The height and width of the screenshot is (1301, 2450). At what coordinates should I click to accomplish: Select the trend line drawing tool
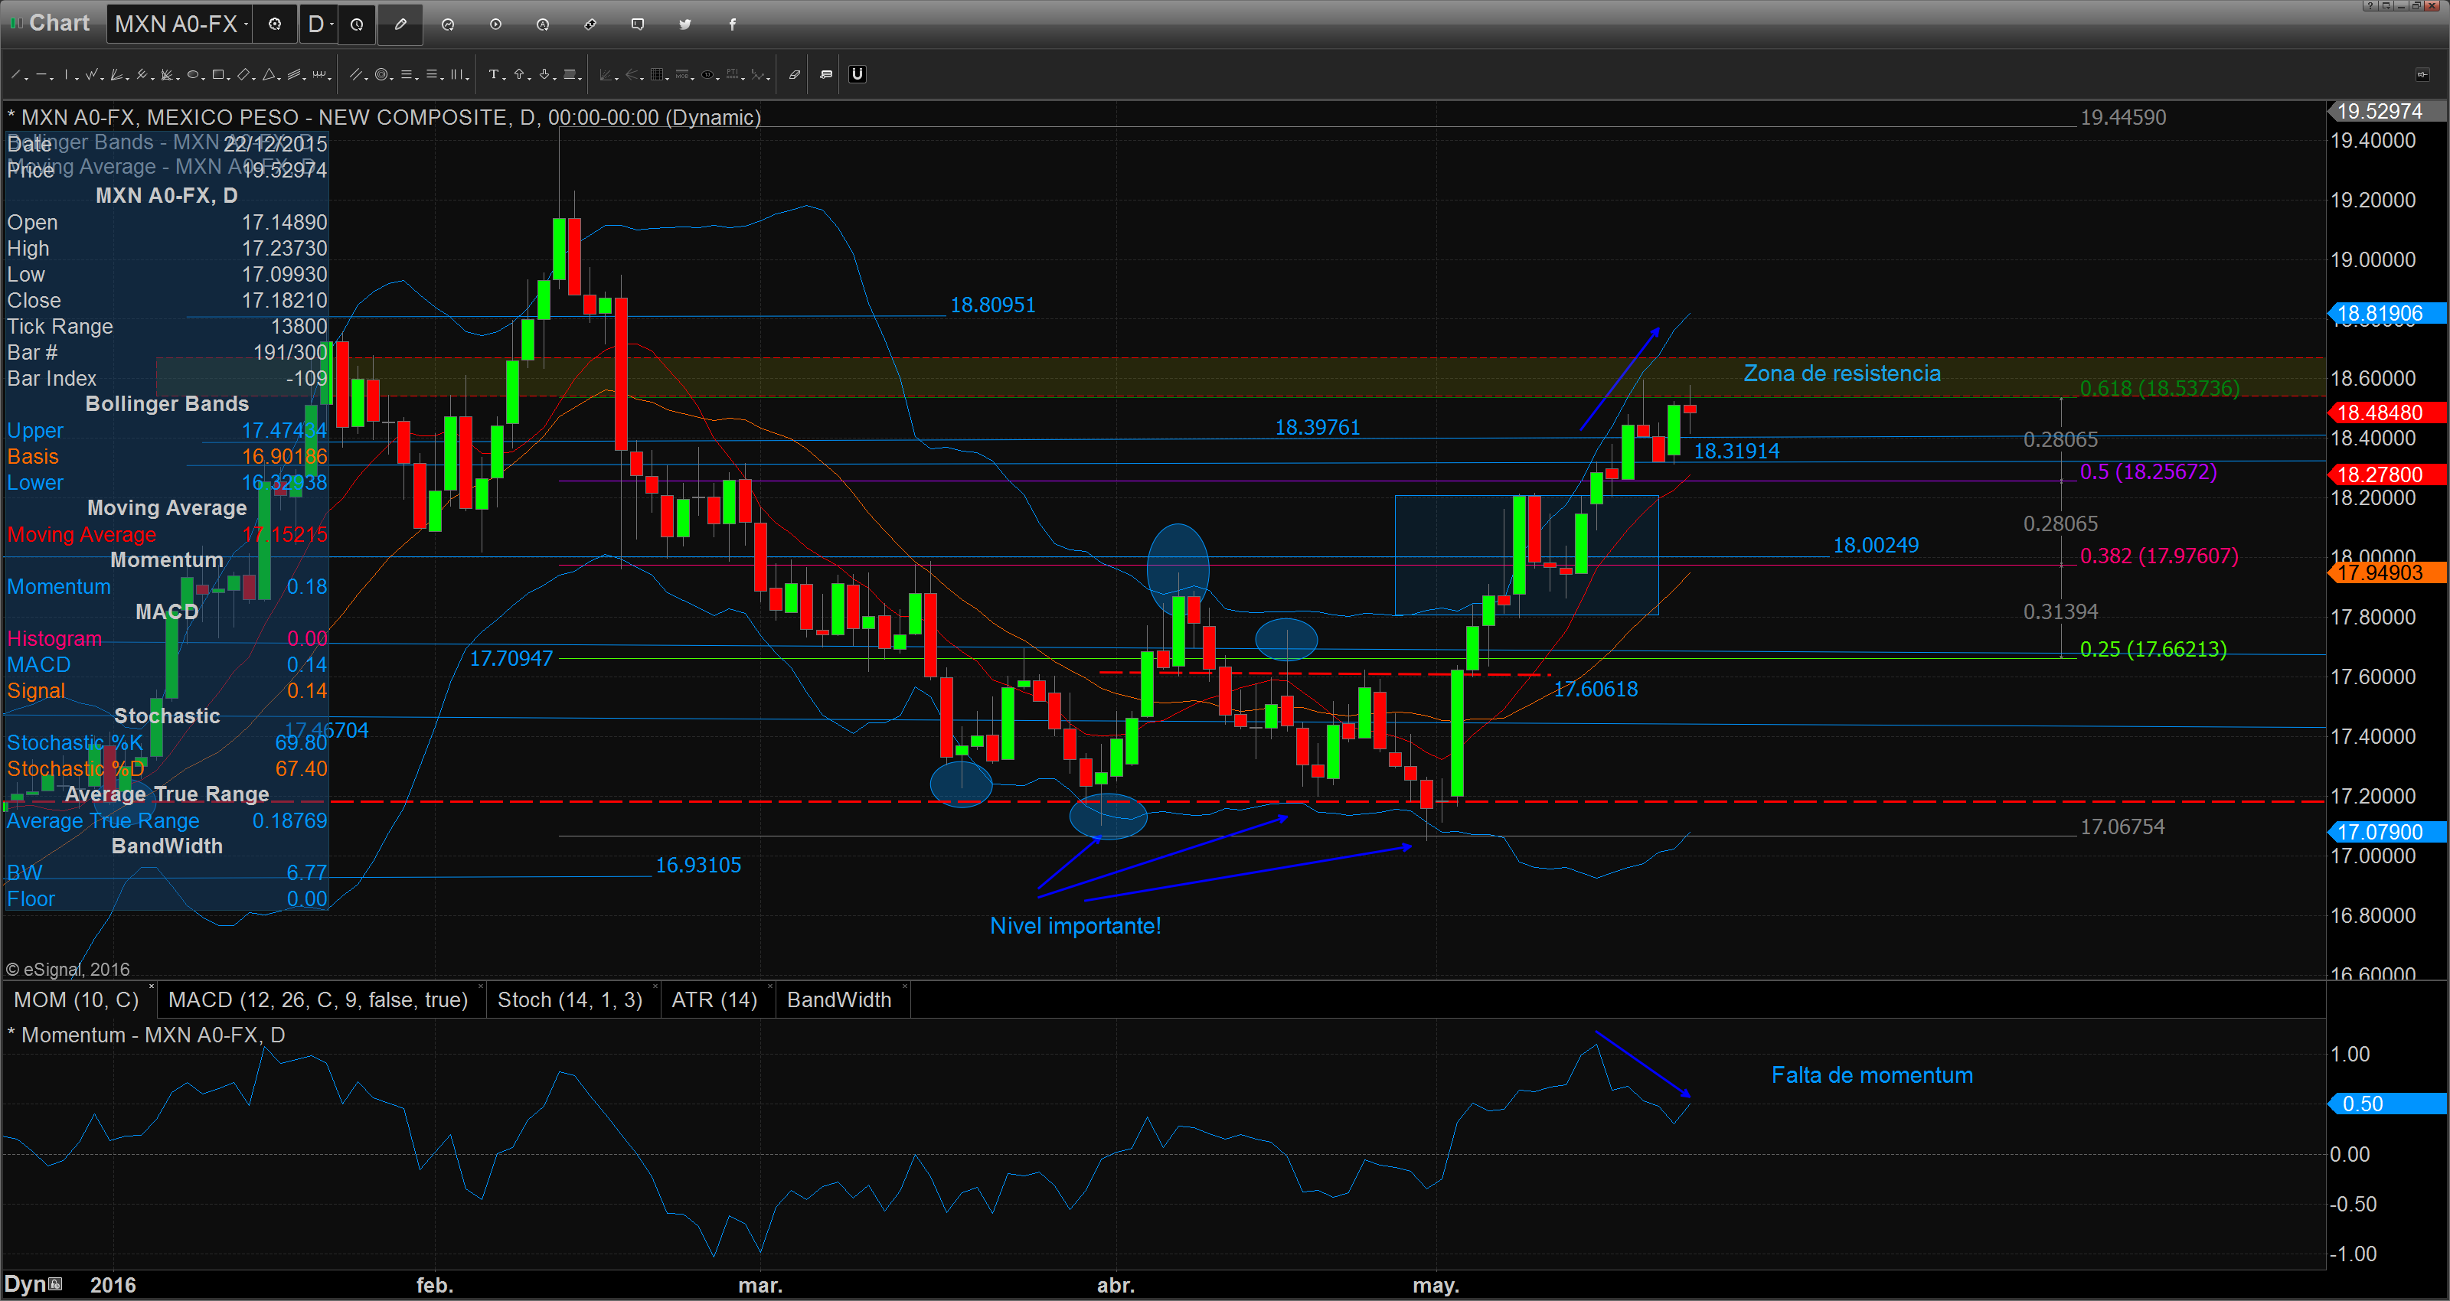[15, 74]
